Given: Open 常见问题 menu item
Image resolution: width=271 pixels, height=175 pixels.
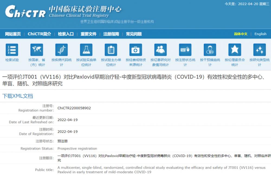Looking at the screenshot, I should (134, 34).
